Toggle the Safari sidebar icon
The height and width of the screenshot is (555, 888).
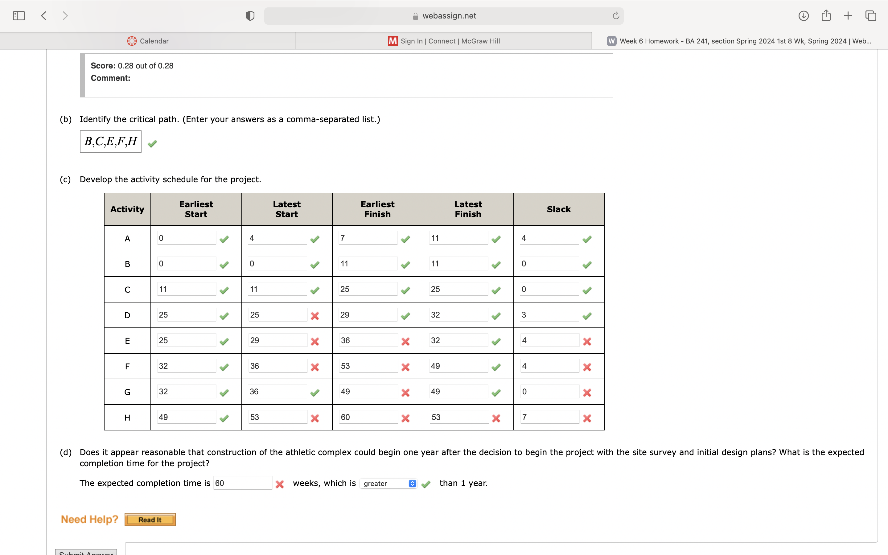[x=19, y=16]
